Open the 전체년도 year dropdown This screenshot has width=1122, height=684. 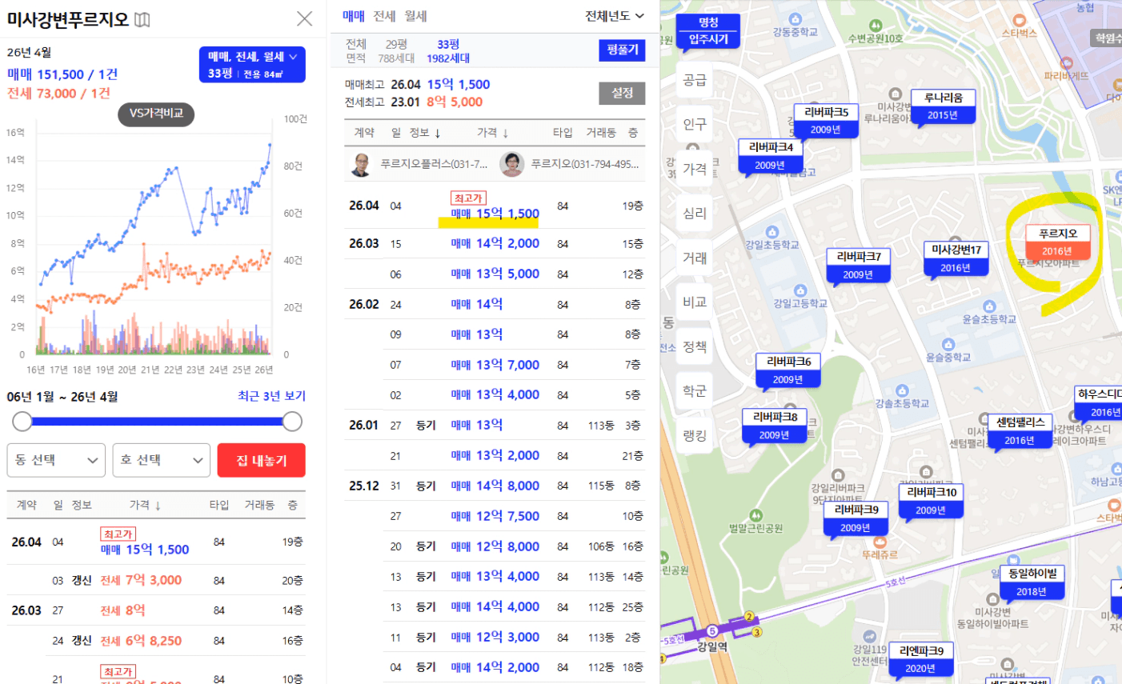(615, 16)
